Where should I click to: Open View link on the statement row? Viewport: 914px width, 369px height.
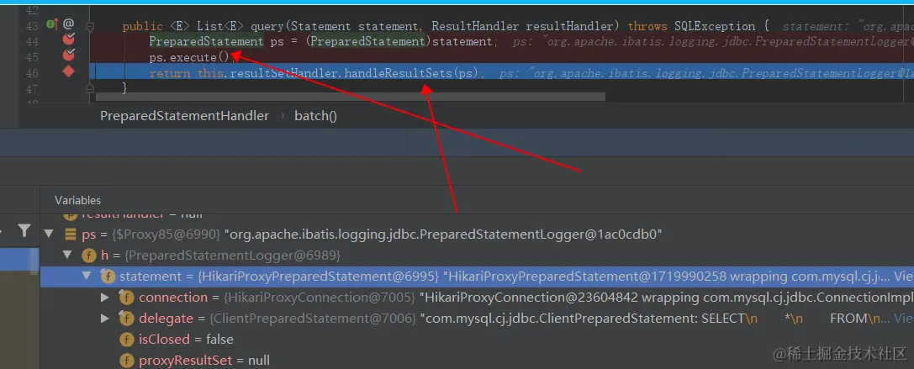(903, 277)
